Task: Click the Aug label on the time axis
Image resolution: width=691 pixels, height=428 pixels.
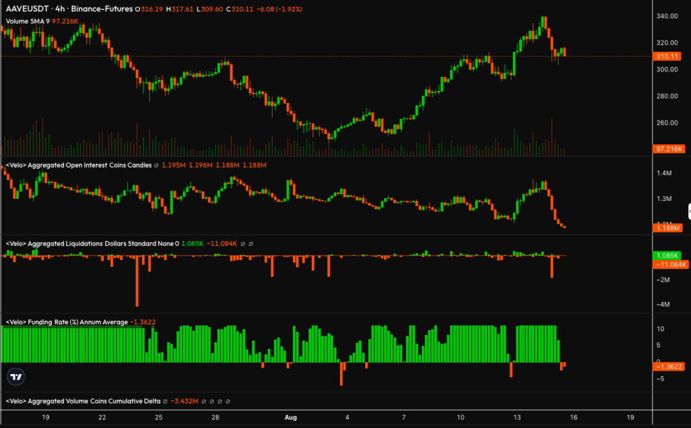Action: pyautogui.click(x=290, y=417)
